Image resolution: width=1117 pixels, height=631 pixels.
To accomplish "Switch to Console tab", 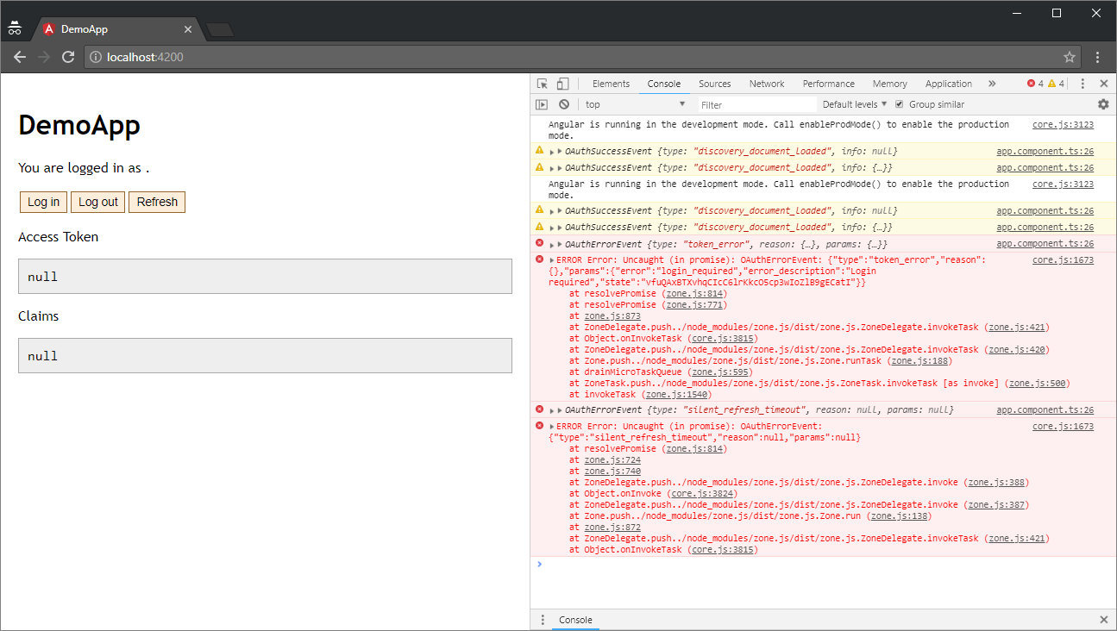I will (664, 84).
